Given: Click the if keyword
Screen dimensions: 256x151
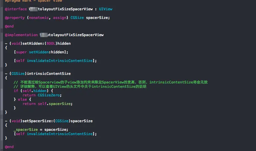Looking at the screenshot, I should [16, 91].
